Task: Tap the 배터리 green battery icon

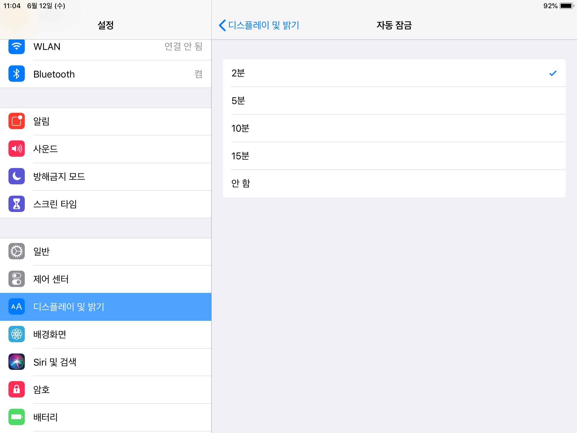Action: click(17, 417)
